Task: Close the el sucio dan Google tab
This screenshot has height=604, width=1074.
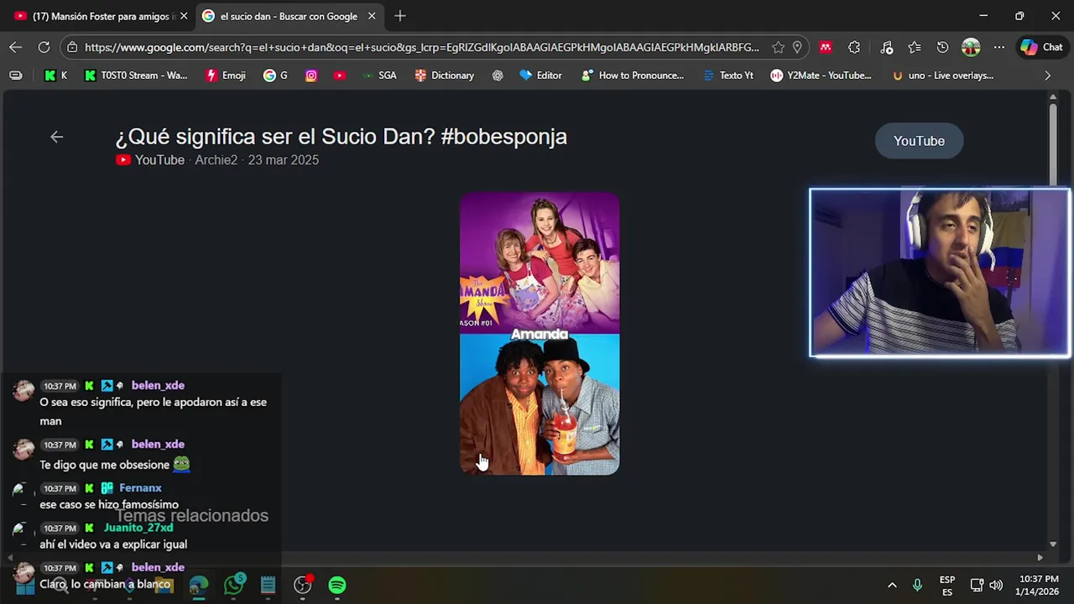Action: click(372, 16)
